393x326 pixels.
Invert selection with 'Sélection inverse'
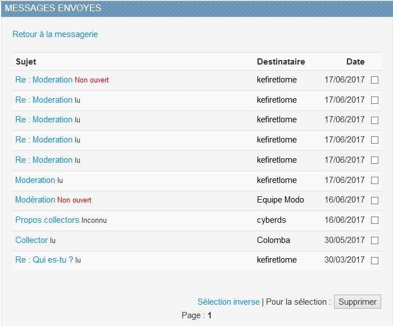click(x=228, y=302)
